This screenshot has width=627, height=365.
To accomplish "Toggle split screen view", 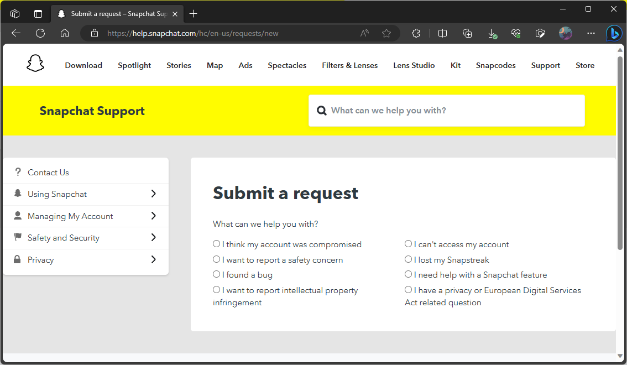I will click(442, 33).
